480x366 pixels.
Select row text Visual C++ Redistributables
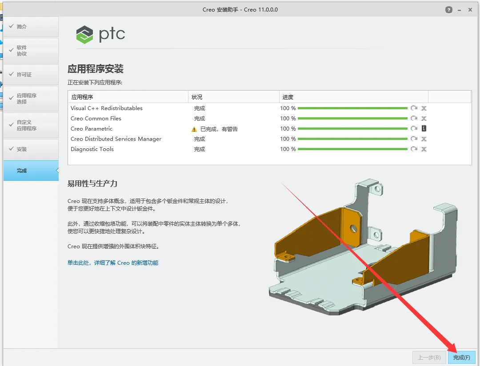coord(107,108)
